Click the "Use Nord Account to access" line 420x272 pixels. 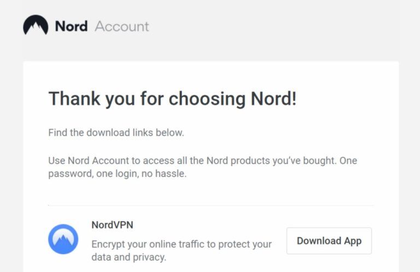click(x=202, y=161)
